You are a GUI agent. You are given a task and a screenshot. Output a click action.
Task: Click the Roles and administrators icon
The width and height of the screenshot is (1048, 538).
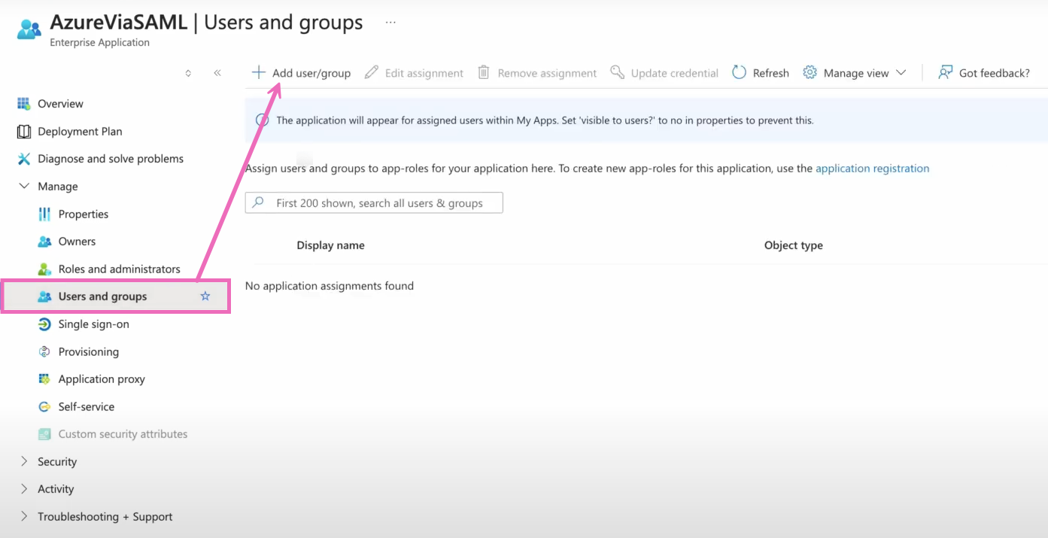[44, 269]
